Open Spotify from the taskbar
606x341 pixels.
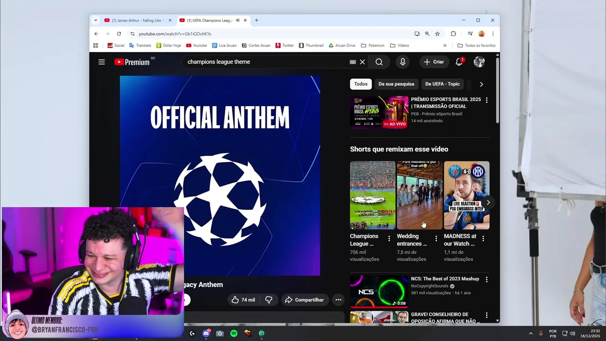[x=234, y=333]
